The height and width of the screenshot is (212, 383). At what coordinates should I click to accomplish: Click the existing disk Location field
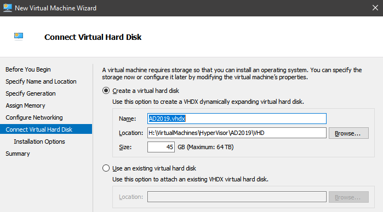tap(237, 197)
